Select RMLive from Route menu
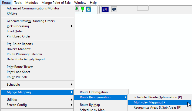192x111 pixels. (38, 13)
